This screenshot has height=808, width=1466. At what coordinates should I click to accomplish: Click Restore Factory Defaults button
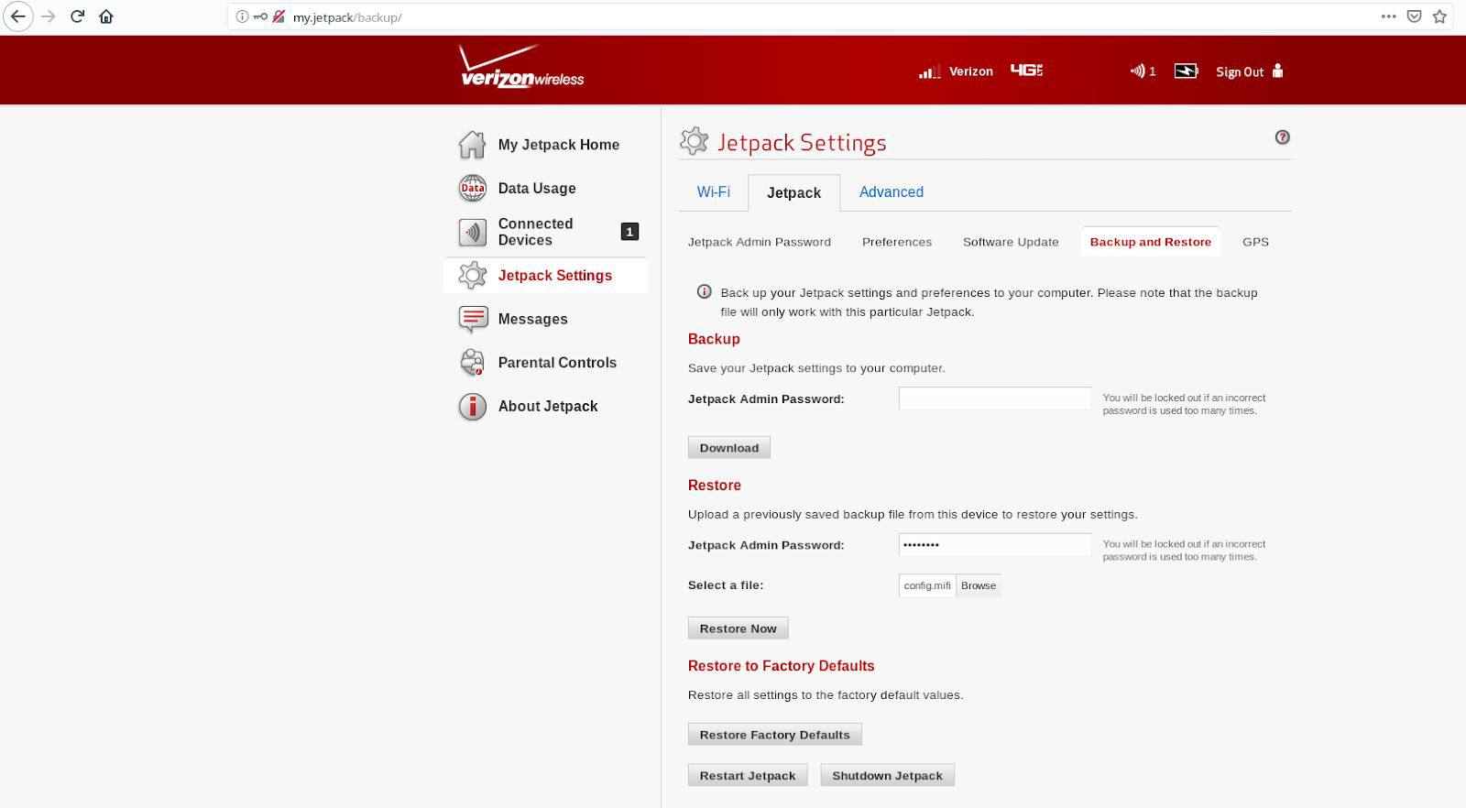[x=775, y=734]
